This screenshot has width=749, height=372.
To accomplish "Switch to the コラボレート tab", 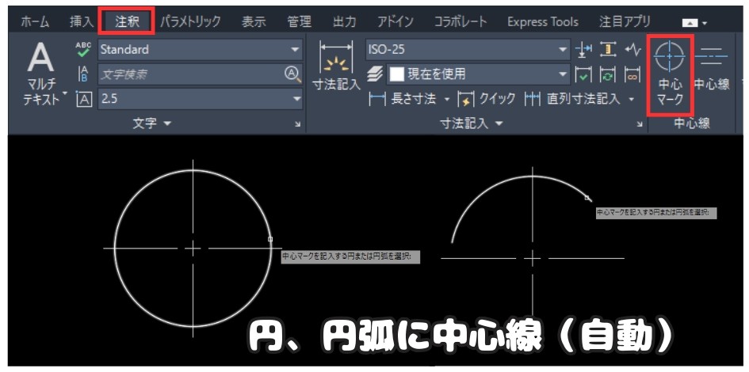I will point(460,22).
